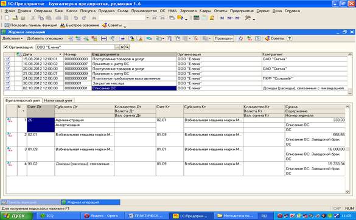Click the Redo arrow in main toolbar
Viewport: 356px width, 220px height.
coord(84,18)
